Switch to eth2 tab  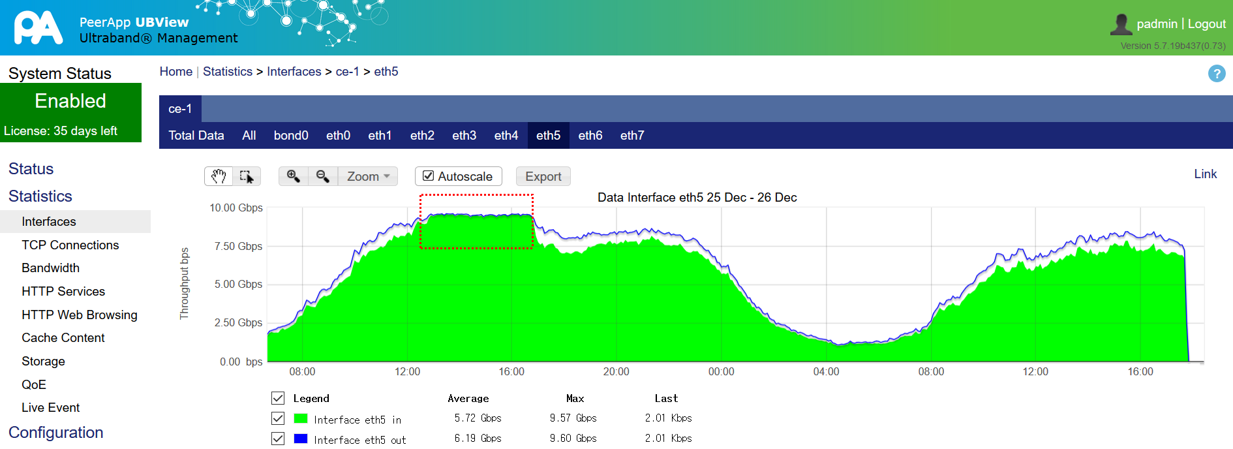[422, 135]
